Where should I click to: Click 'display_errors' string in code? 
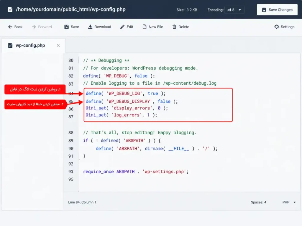132,108
